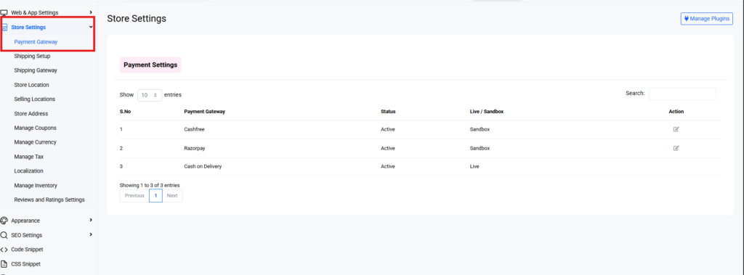Open Shipping Setup in the sidebar

tap(32, 56)
